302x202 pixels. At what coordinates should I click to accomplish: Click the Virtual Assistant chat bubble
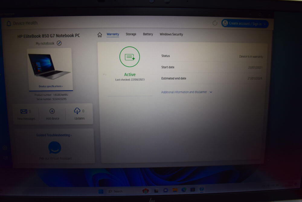point(55,147)
